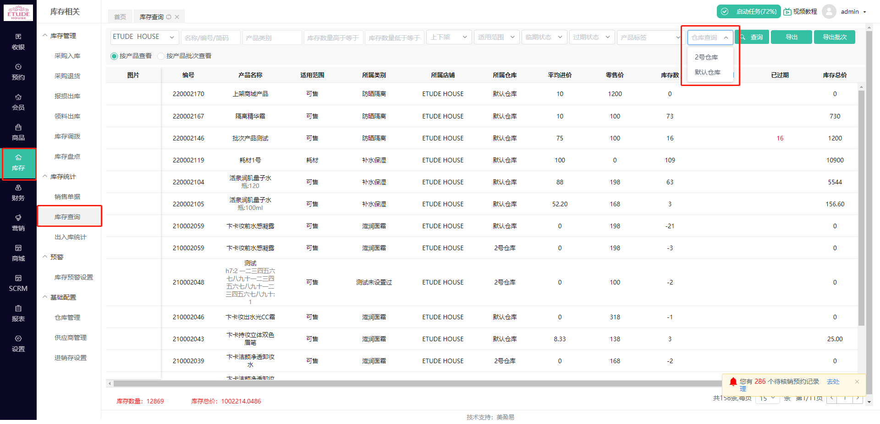The width and height of the screenshot is (880, 424).
Task: Open the 产品类别 dropdown
Action: (x=272, y=37)
